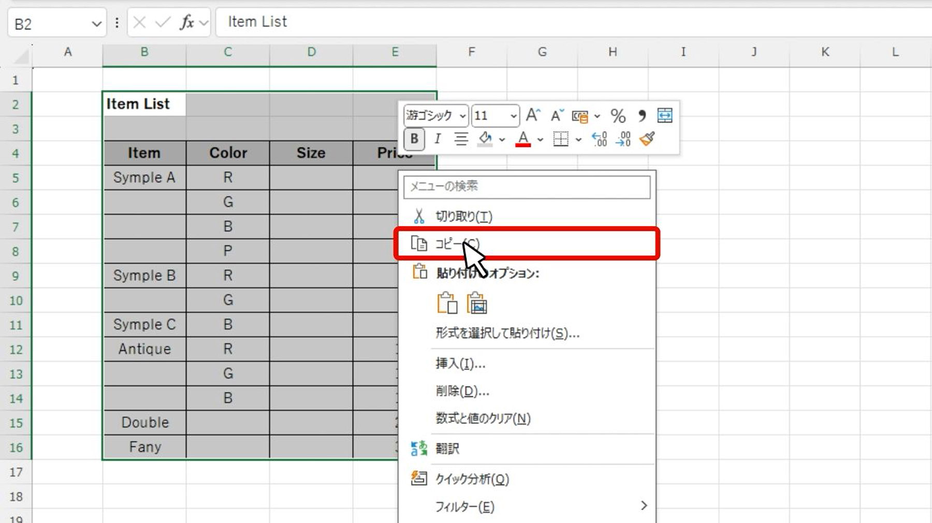Click the 'Symple C' cell

click(x=144, y=325)
